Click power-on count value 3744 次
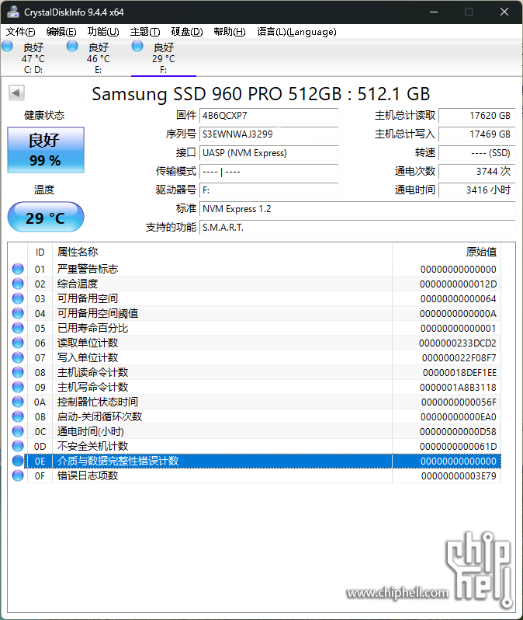Viewport: 523px width, 620px height. [x=477, y=171]
